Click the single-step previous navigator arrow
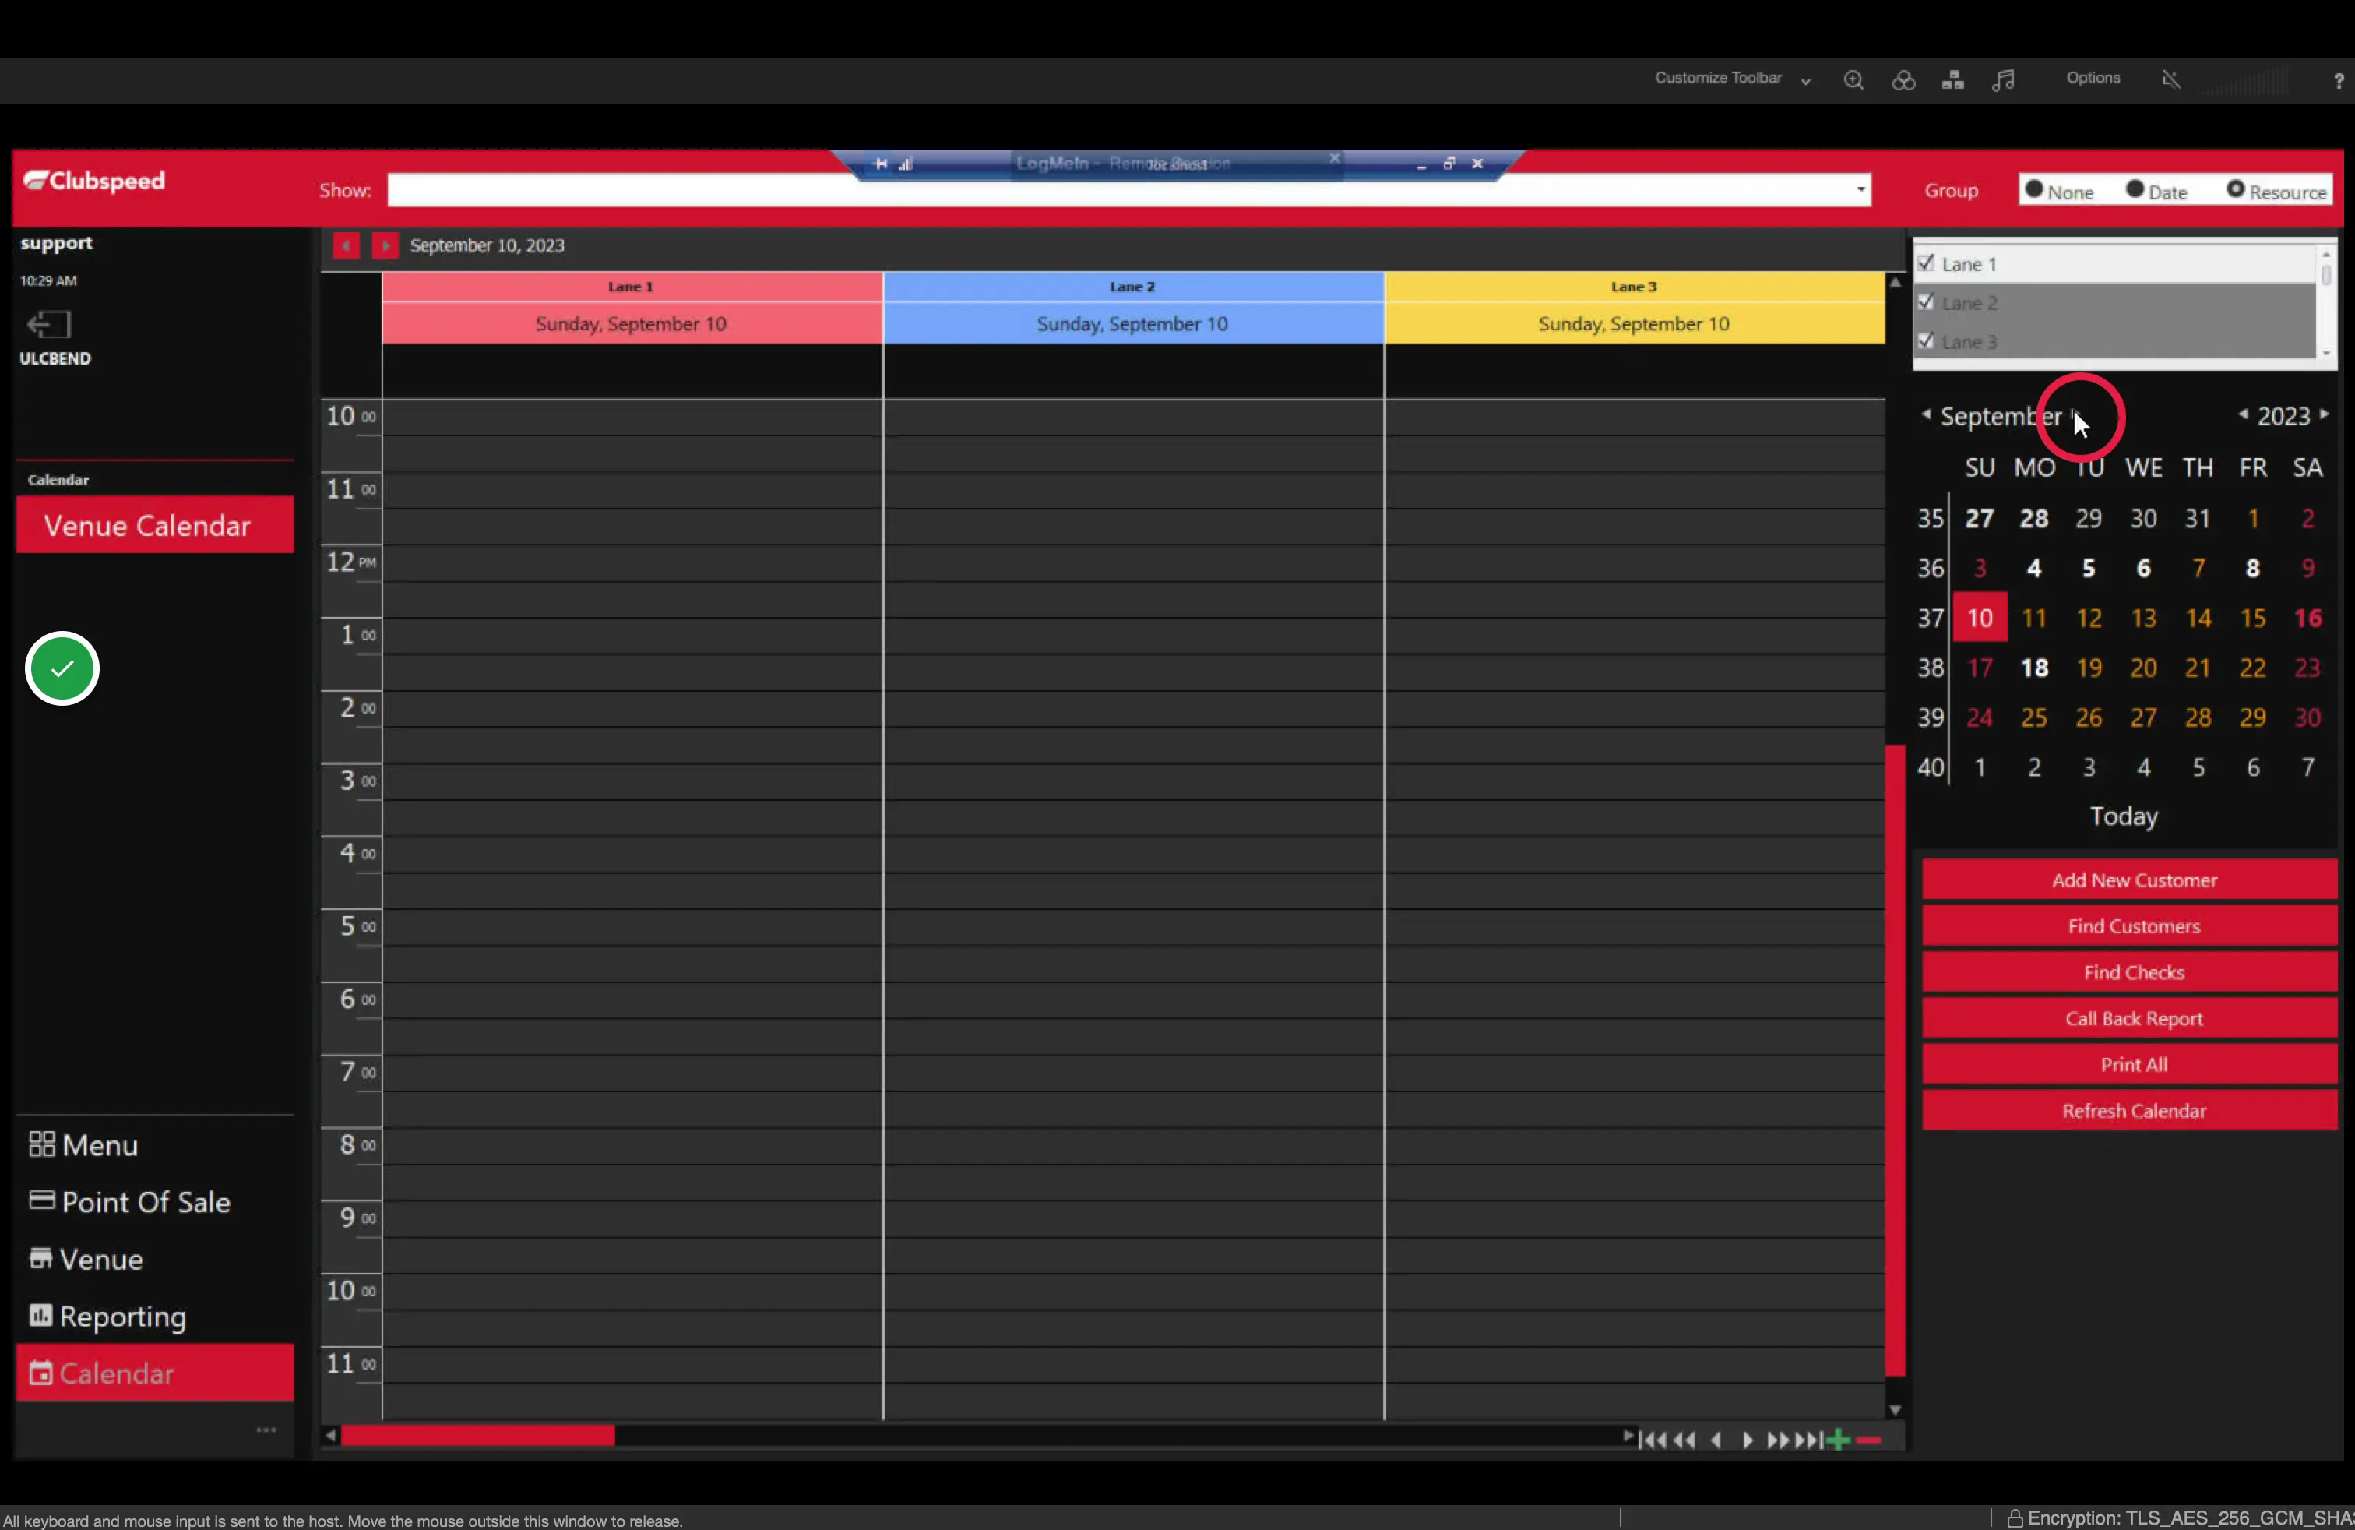Image resolution: width=2355 pixels, height=1530 pixels. click(x=1716, y=1440)
